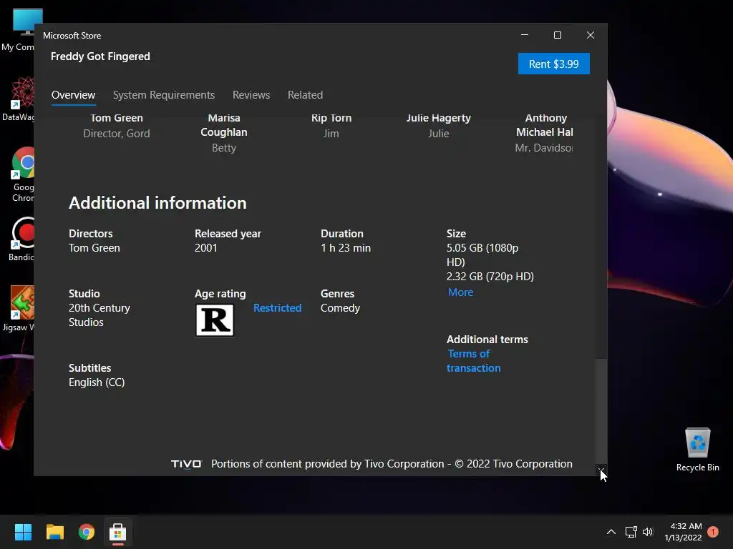Click the '20th Century Studios' studio value
Image resolution: width=733 pixels, height=549 pixels.
(99, 315)
